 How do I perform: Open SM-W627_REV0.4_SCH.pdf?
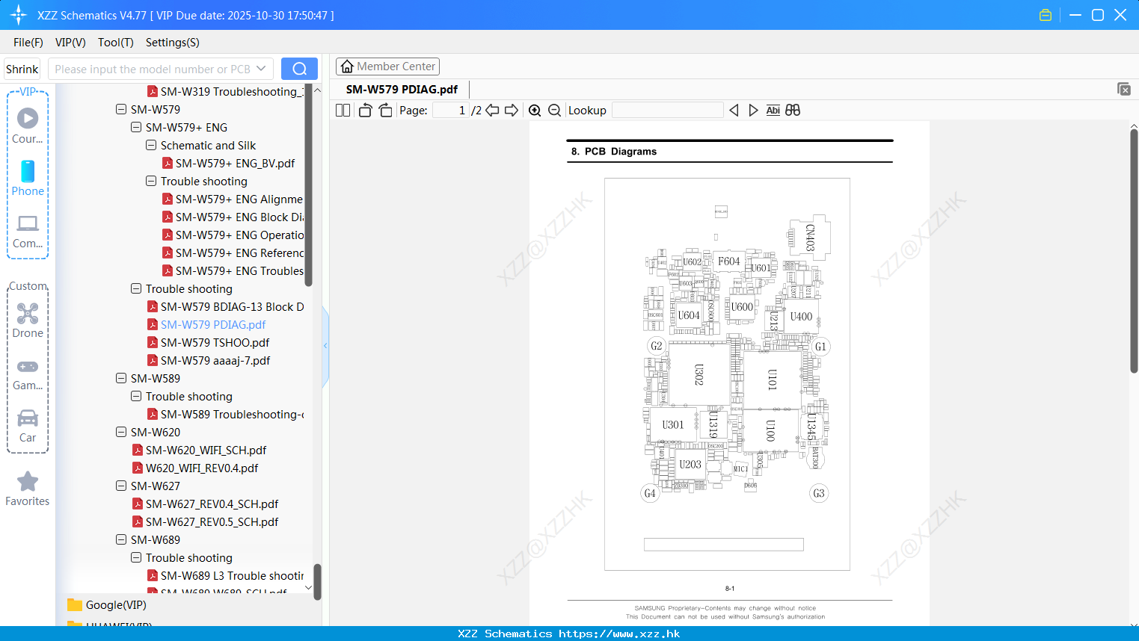click(x=205, y=504)
